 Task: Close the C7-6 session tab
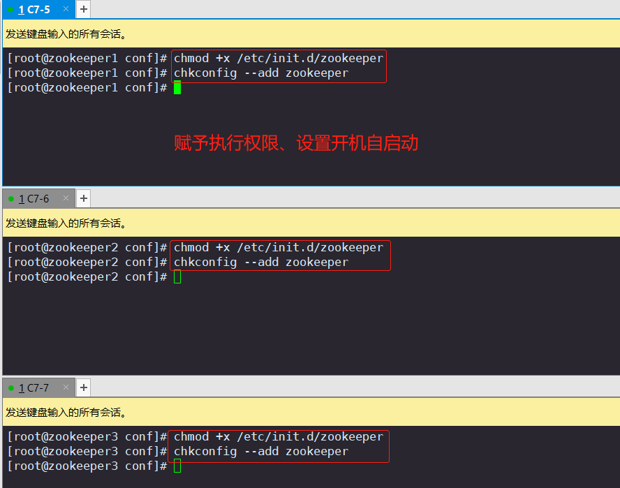click(66, 198)
